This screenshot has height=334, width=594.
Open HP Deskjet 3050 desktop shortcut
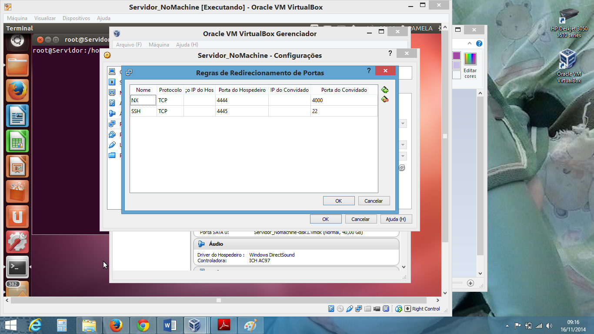[569, 23]
